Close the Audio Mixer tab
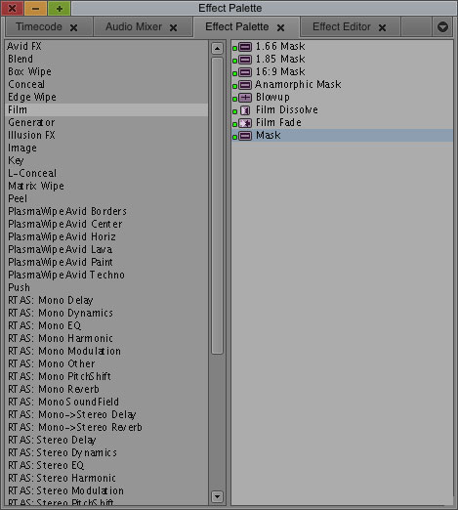Screen dimensions: 458x510 tap(174, 28)
